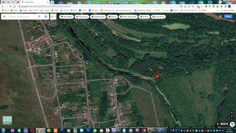
Task: Open the Windows Start button
Action: click(x=3, y=130)
